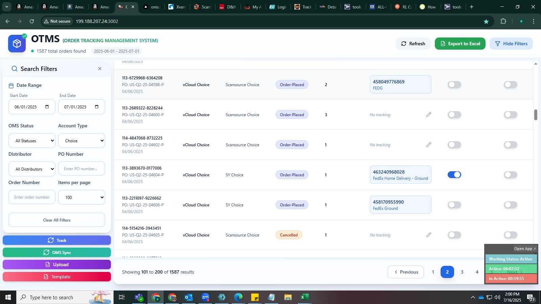Click the Refresh button

point(413,44)
